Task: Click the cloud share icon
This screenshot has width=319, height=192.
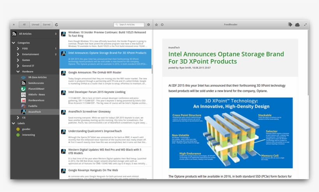Action: click(297, 24)
